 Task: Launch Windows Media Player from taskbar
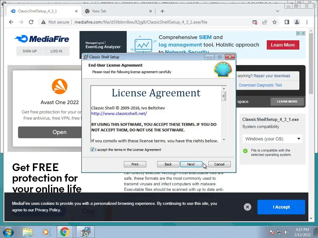click(x=46, y=232)
